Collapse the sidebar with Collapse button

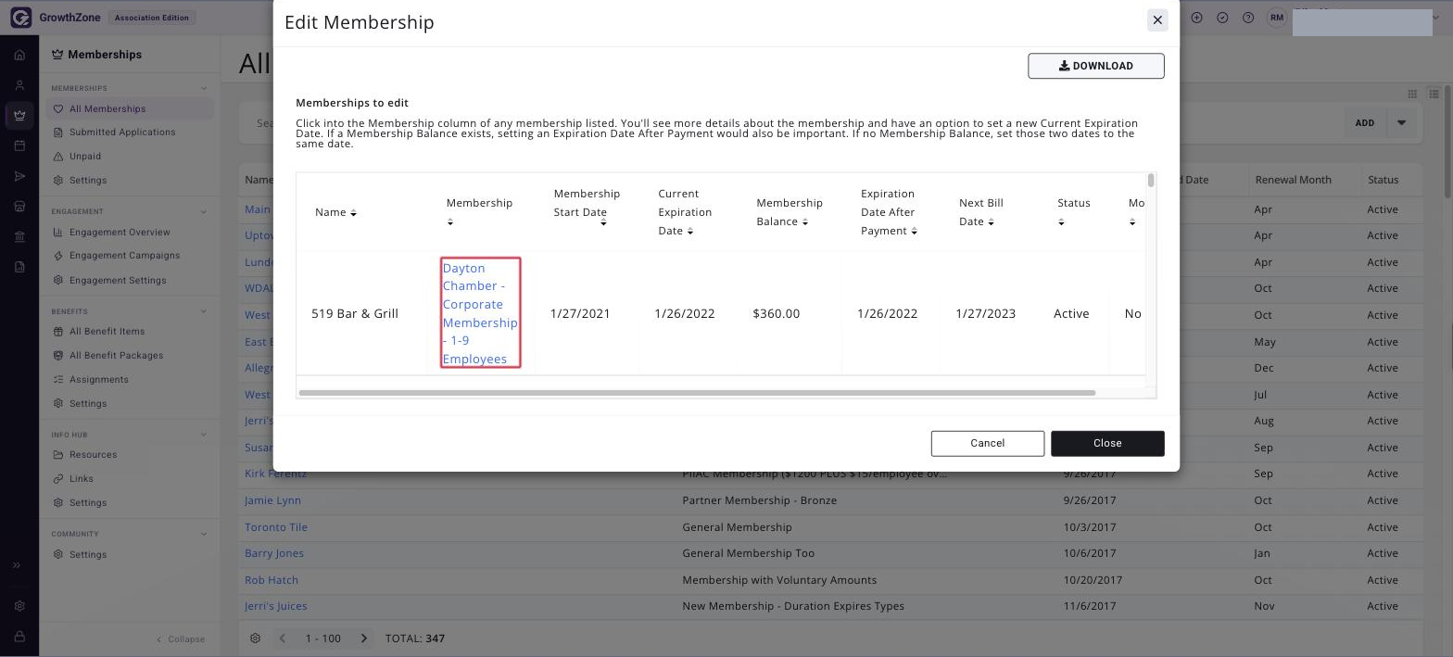[x=181, y=639]
